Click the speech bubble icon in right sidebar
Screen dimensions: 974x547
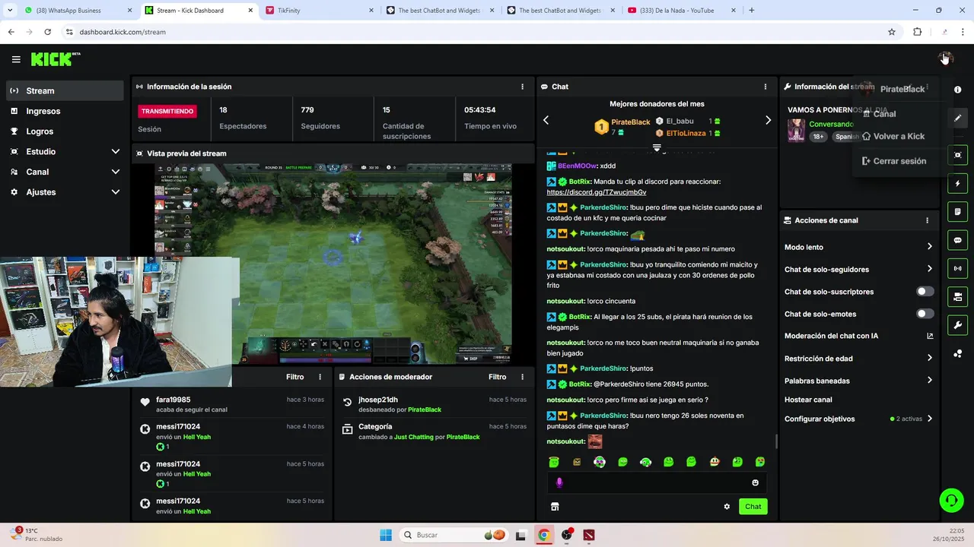click(x=957, y=240)
